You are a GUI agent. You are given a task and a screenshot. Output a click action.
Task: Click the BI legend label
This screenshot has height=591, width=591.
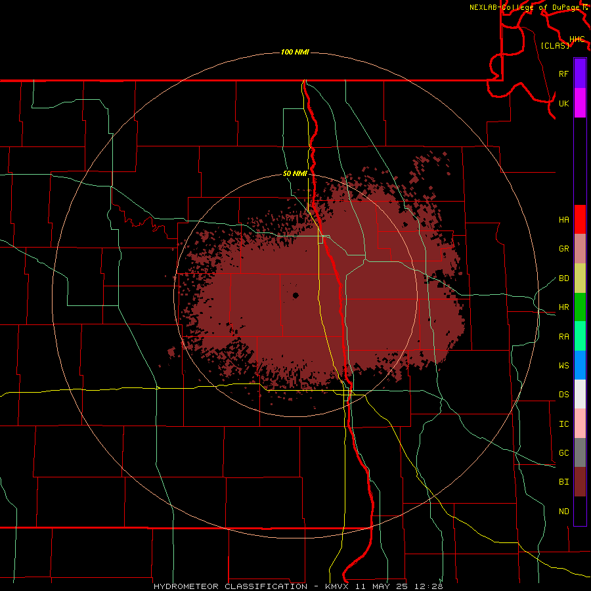(563, 482)
